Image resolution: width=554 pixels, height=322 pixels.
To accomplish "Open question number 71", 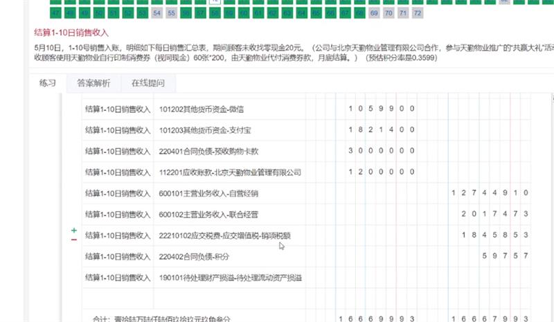I will (403, 13).
